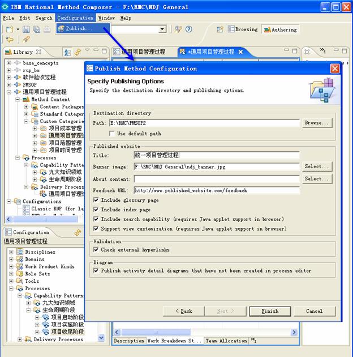Minimize the editor area
This screenshot has width=353, height=357.
point(286,50)
